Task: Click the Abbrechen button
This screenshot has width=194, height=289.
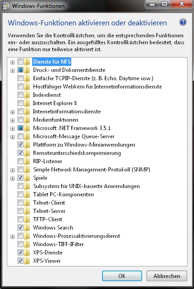Action: pyautogui.click(x=167, y=276)
